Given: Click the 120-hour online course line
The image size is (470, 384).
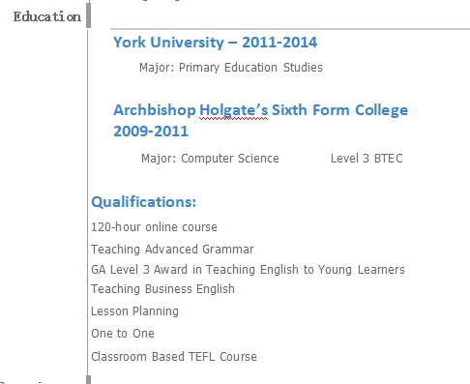Looking at the screenshot, I should pos(154,227).
